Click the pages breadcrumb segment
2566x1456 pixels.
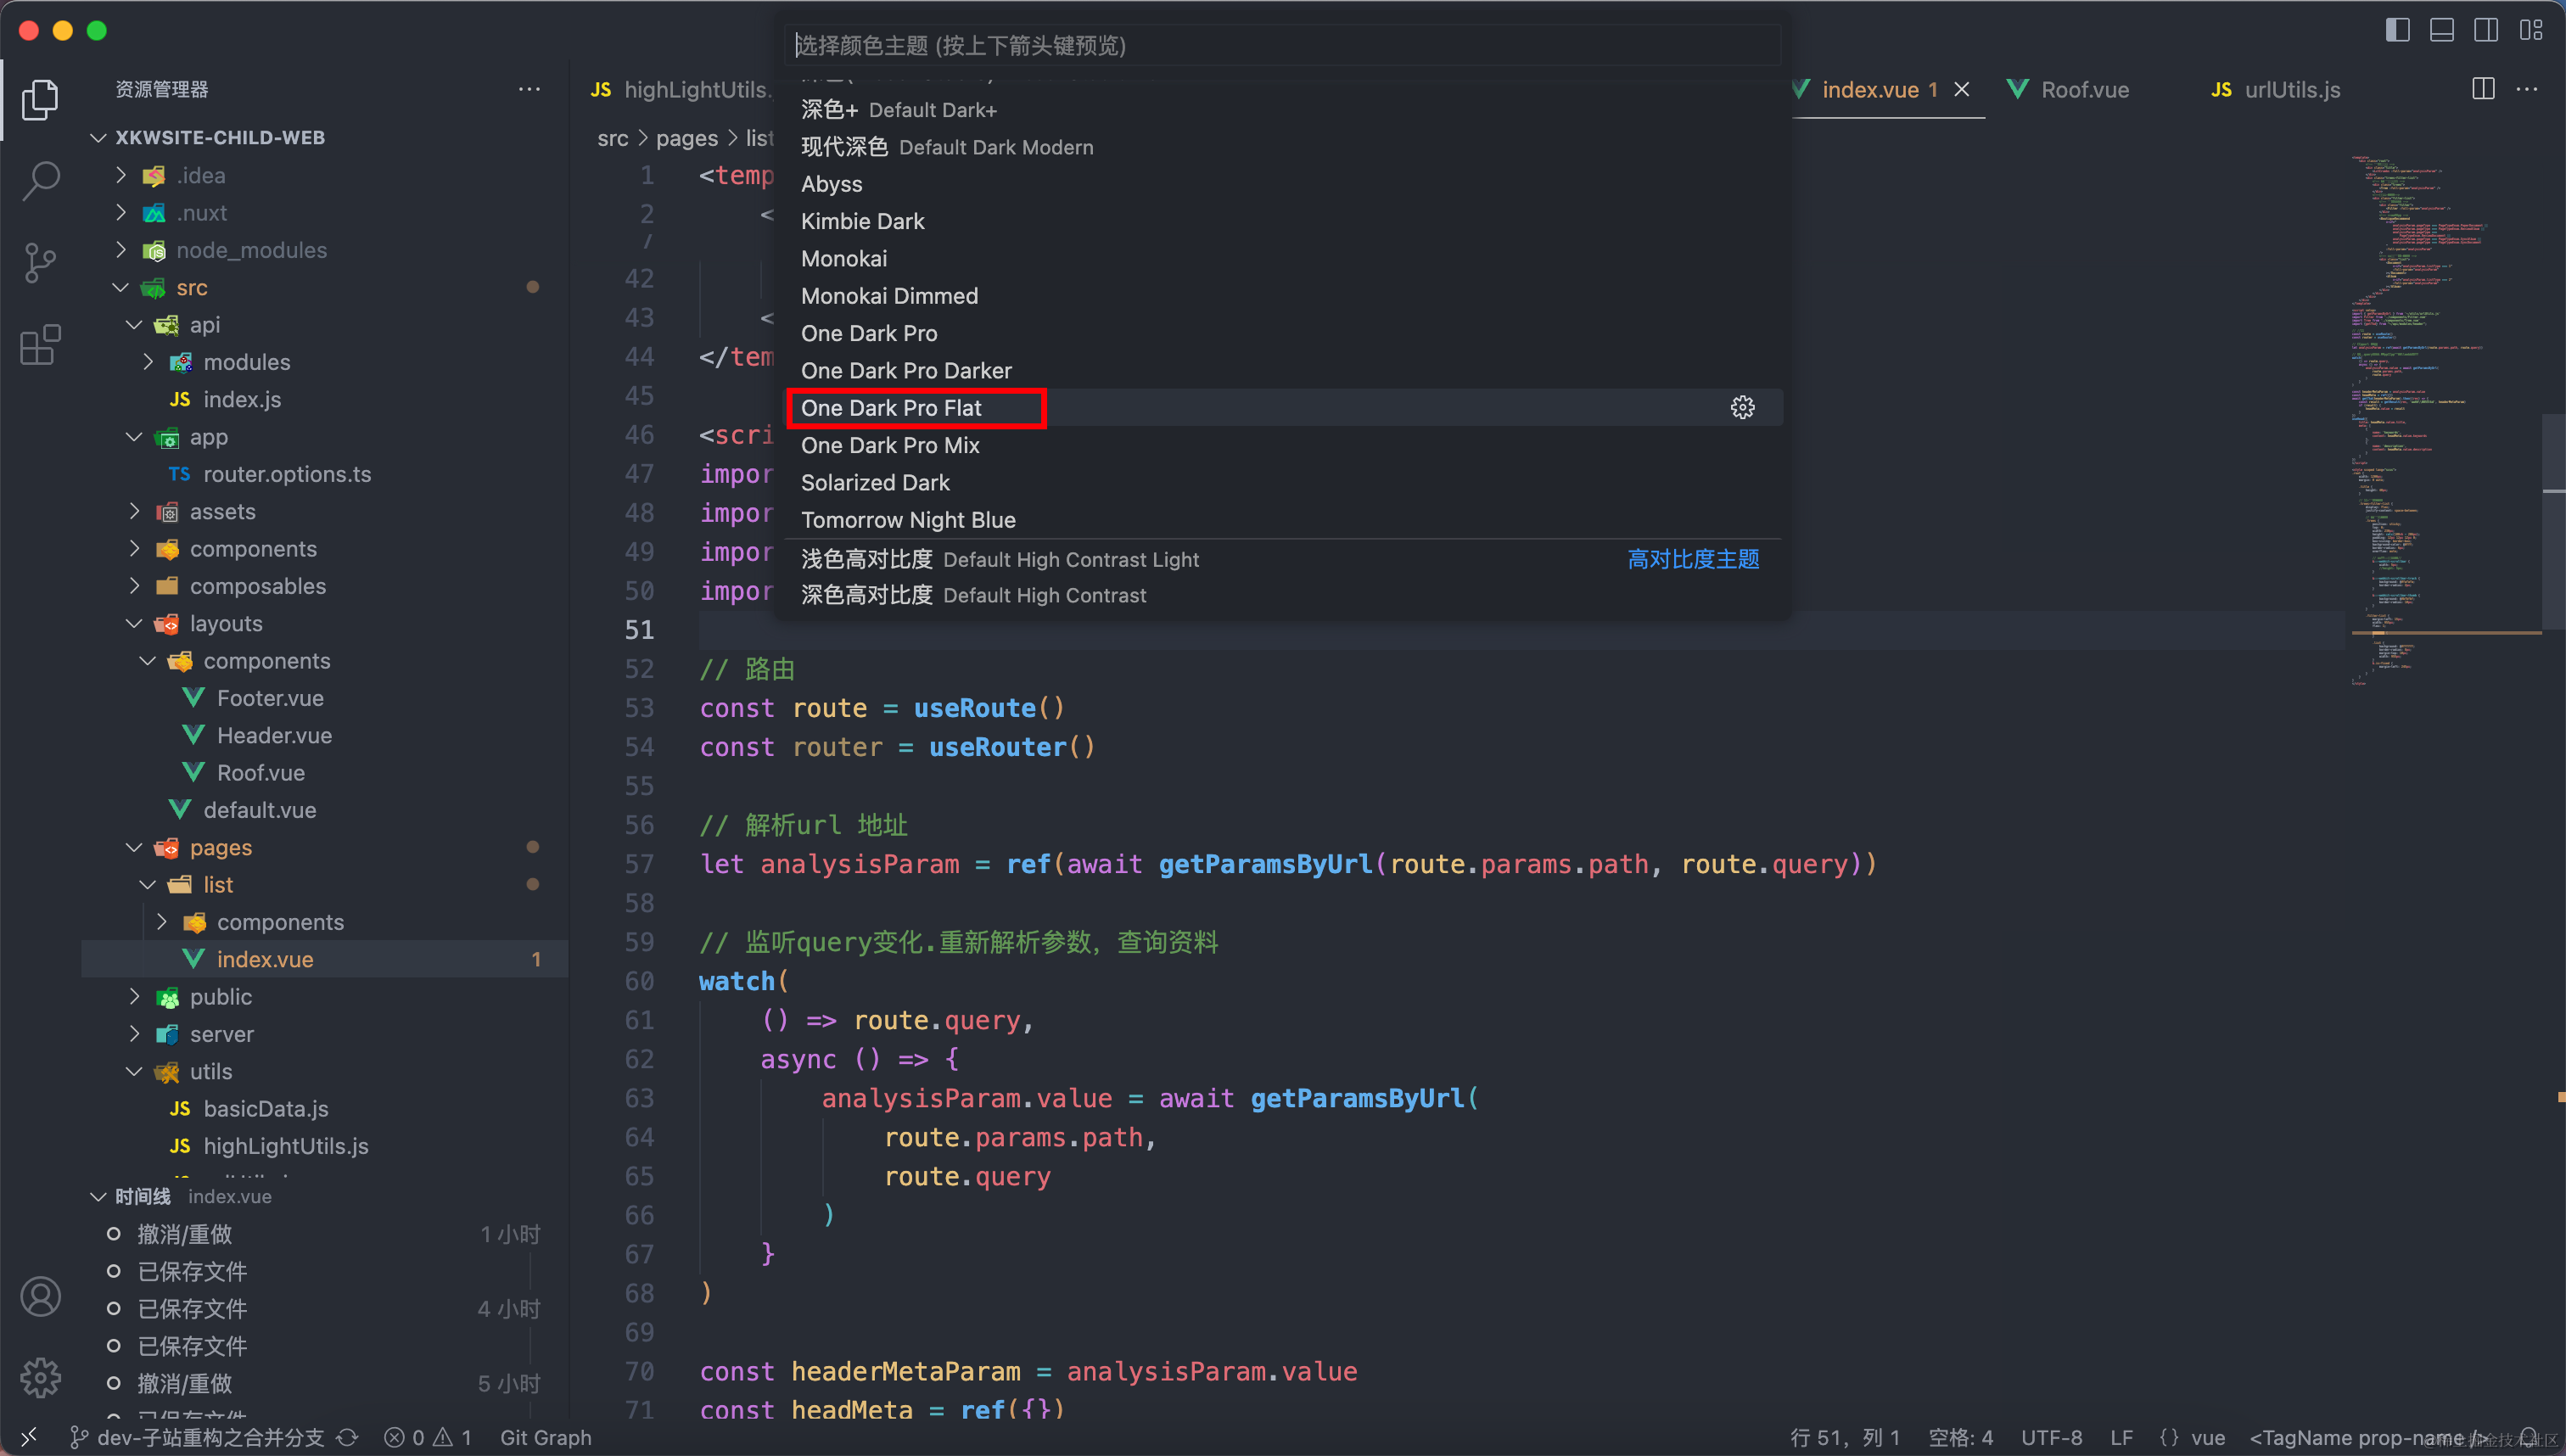(x=686, y=138)
